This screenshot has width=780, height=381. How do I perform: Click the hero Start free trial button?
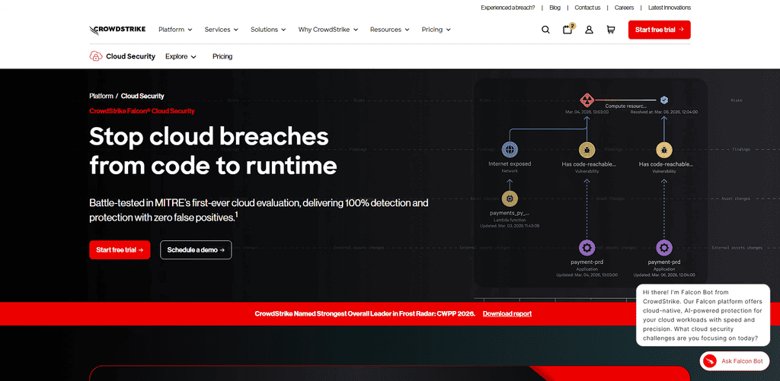point(120,250)
